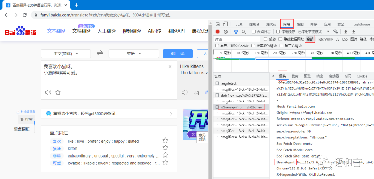Star the vocabulary word 可爱
Screen dimensions: 374x179
pyautogui.click(x=165, y=162)
